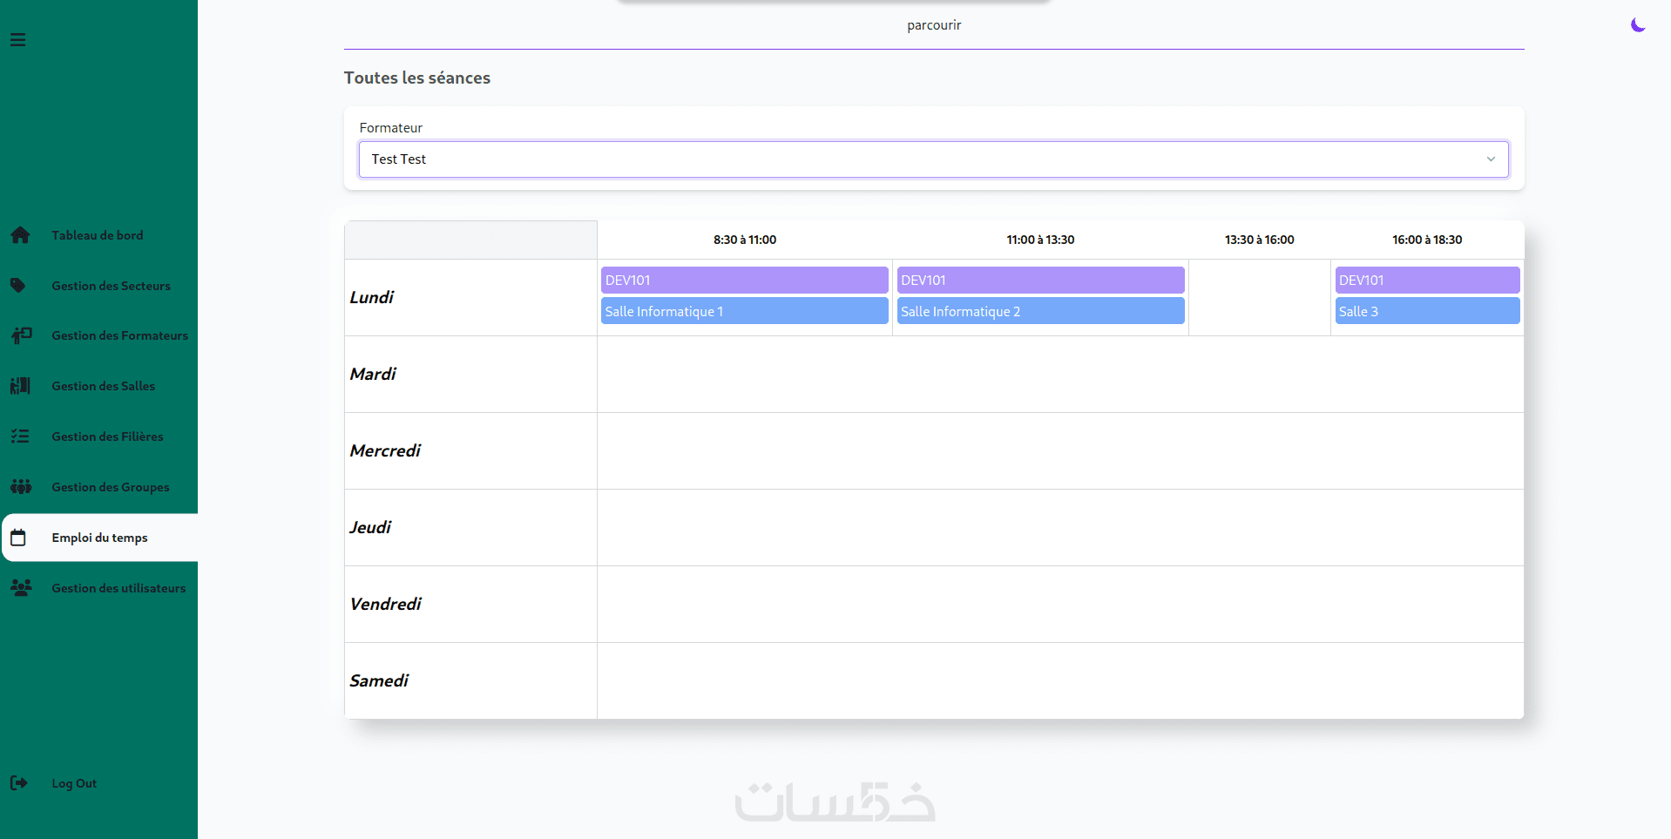Open Tableau de bord menu item
1671x839 pixels.
click(x=98, y=235)
